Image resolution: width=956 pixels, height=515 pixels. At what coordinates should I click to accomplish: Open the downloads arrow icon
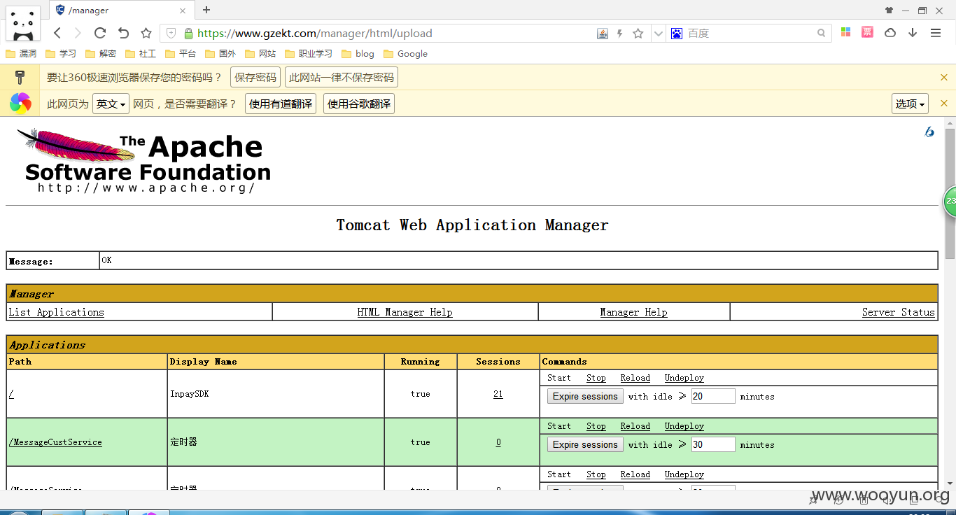(x=913, y=33)
